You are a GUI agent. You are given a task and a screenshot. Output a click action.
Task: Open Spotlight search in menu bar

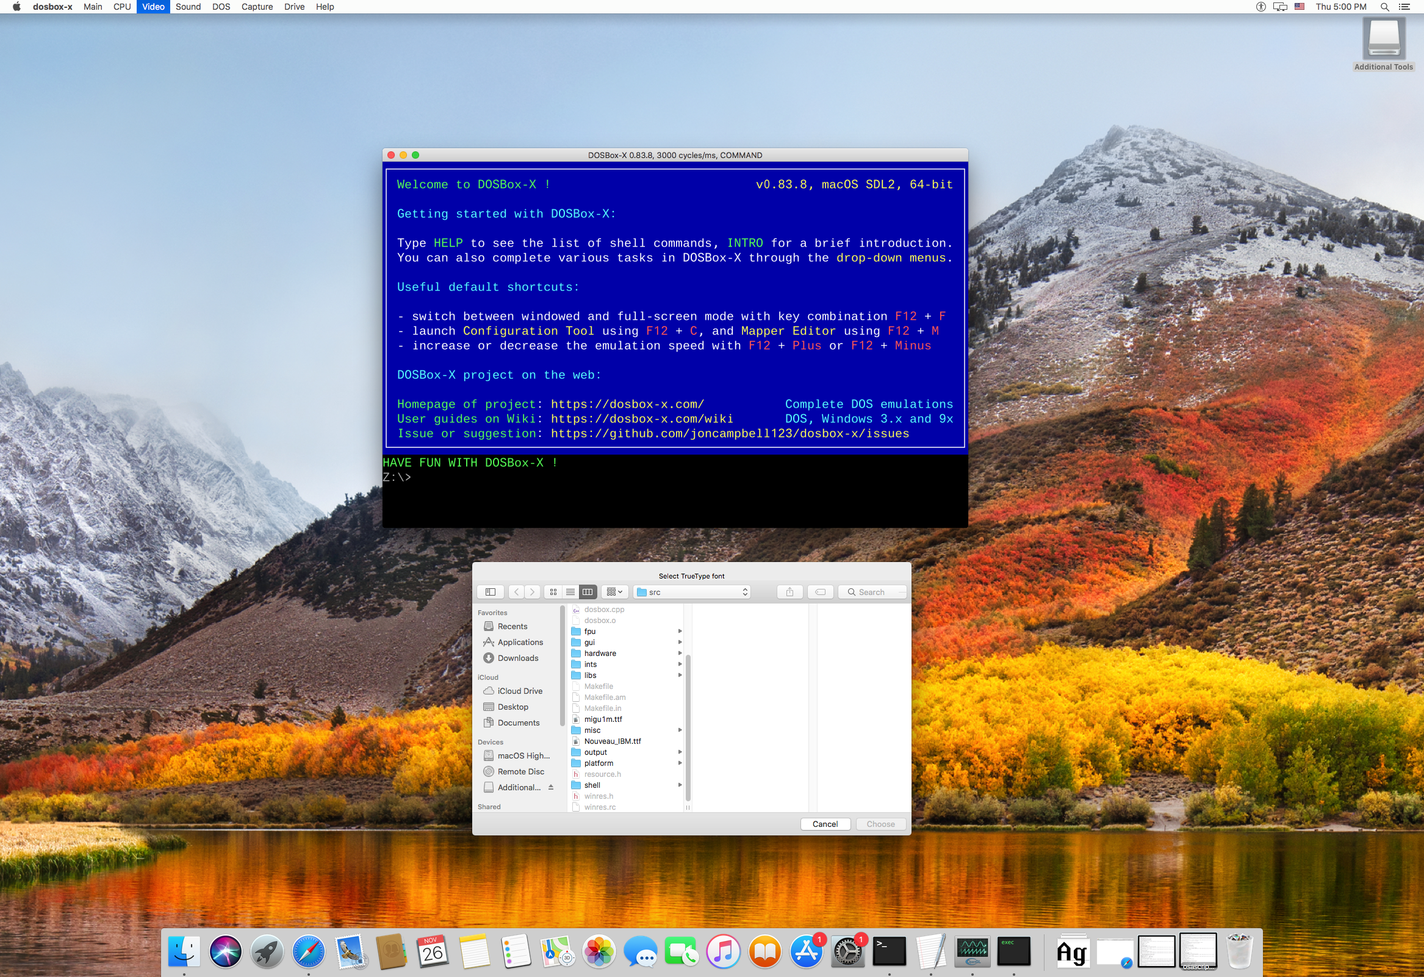tap(1384, 7)
